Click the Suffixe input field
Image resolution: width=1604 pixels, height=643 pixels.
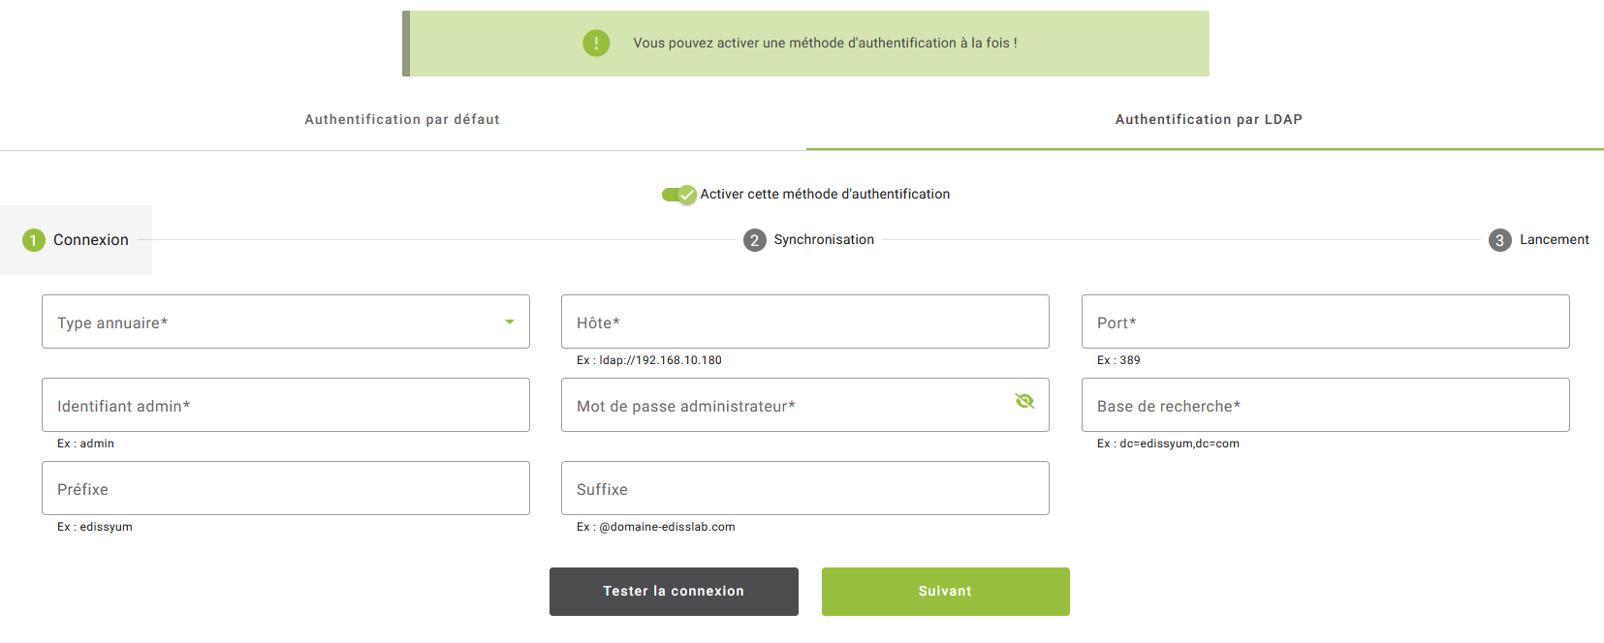pos(804,488)
